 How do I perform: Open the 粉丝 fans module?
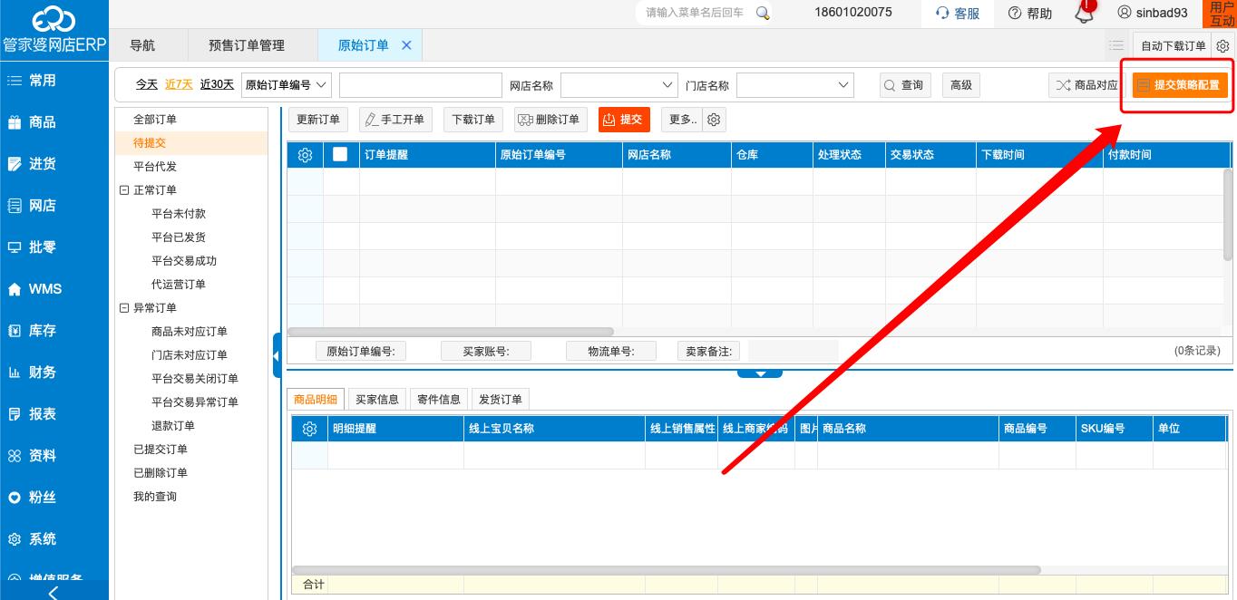pyautogui.click(x=41, y=497)
